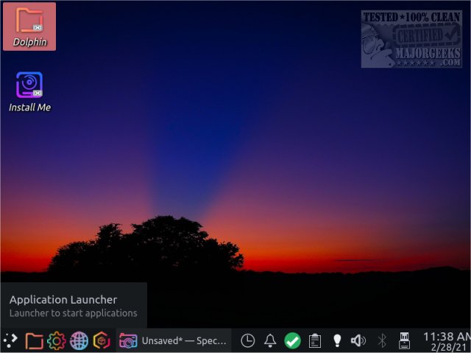Open the software center hexagon box icon
The width and height of the screenshot is (471, 353).
click(102, 340)
